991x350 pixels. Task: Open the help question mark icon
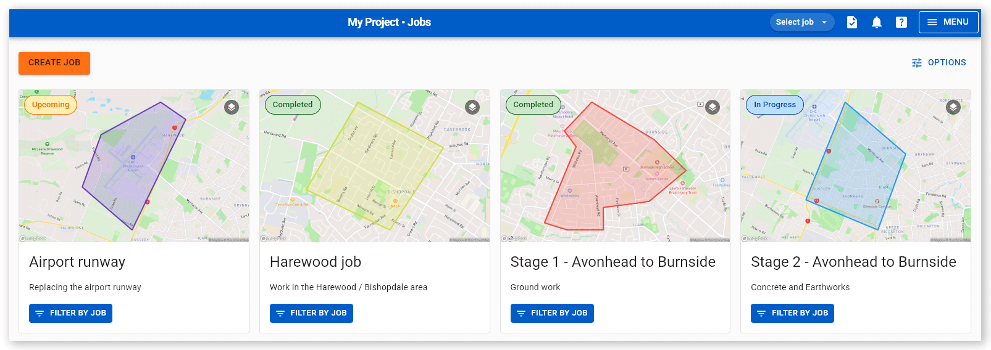click(x=901, y=22)
